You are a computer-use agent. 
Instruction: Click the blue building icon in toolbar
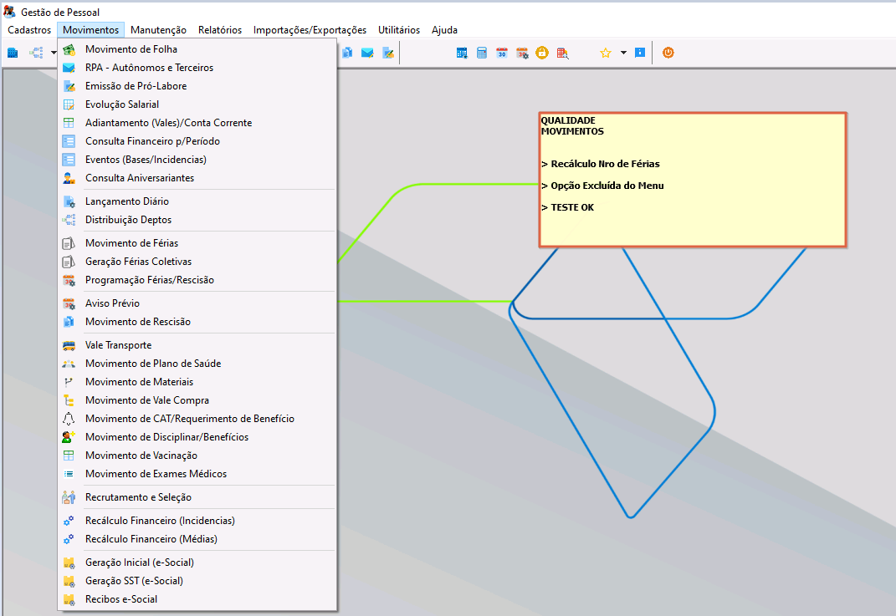[x=13, y=53]
